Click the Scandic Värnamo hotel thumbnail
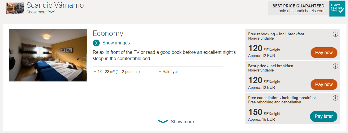The height and width of the screenshot is (133, 348). pos(15,8)
